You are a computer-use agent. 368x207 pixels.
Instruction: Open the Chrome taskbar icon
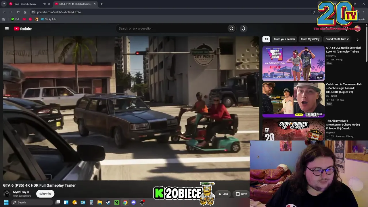(x=125, y=202)
